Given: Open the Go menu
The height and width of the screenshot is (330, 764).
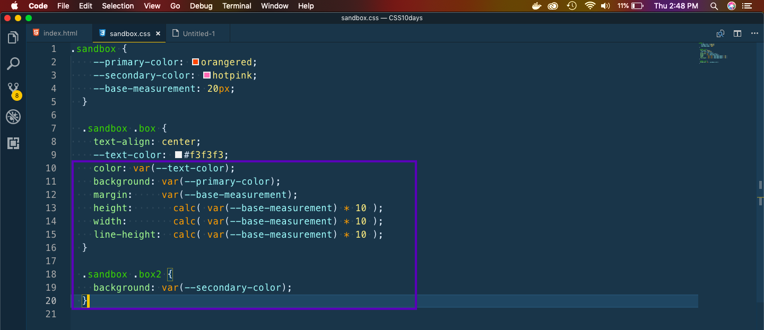Looking at the screenshot, I should (175, 6).
